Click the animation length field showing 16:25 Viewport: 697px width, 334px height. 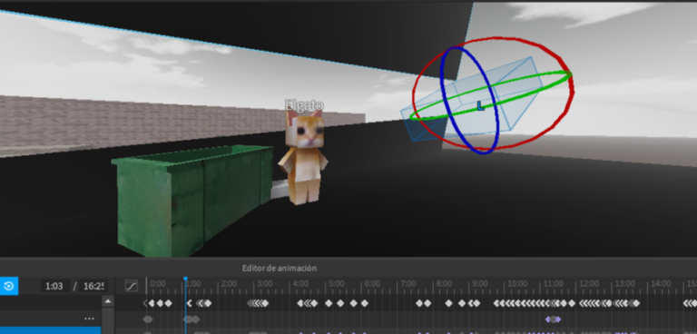93,286
